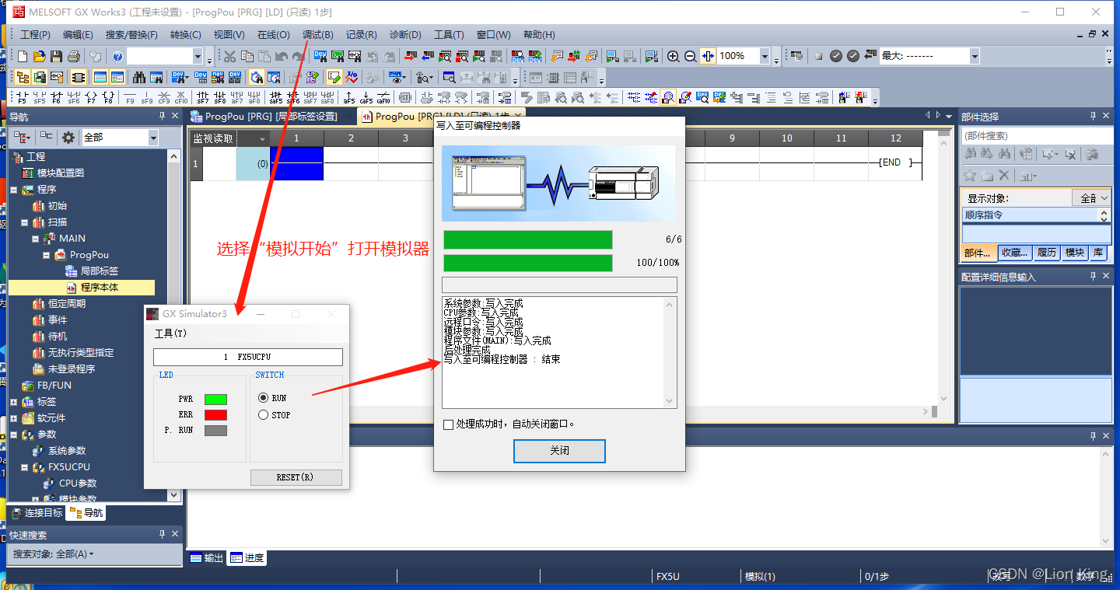
Task: Click the Undo arrow icon
Action: [281, 57]
